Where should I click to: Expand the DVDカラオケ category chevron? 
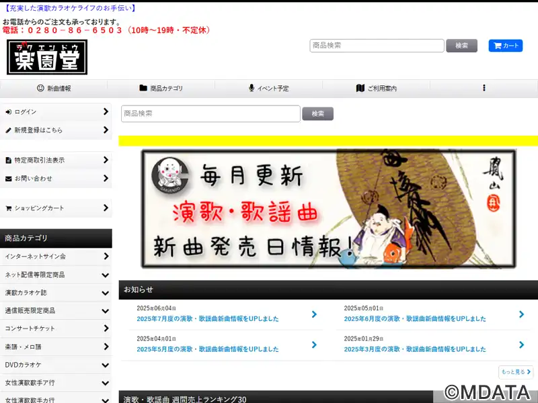click(106, 365)
